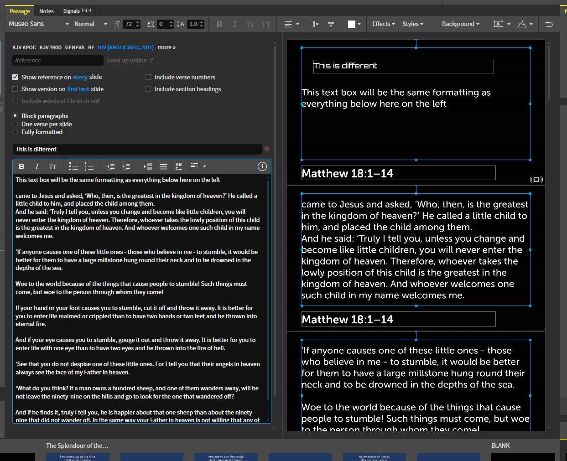Increase indent in the text editor
This screenshot has width=567, height=461.
pyautogui.click(x=126, y=166)
